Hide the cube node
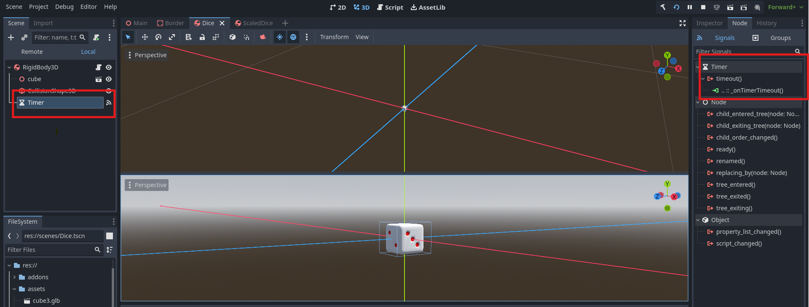 pyautogui.click(x=109, y=79)
